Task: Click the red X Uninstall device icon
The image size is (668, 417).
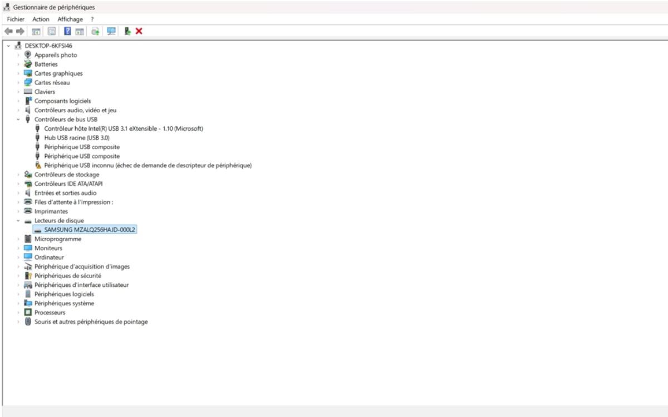Action: 138,31
